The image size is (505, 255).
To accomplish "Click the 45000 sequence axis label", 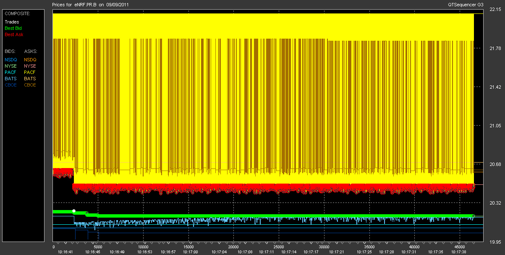I will 459,247.
